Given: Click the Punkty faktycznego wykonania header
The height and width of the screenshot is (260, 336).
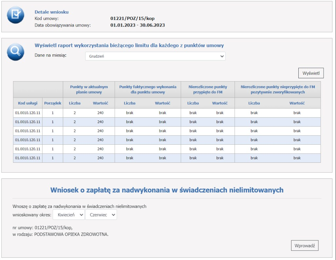Looking at the screenshot, I should [148, 89].
